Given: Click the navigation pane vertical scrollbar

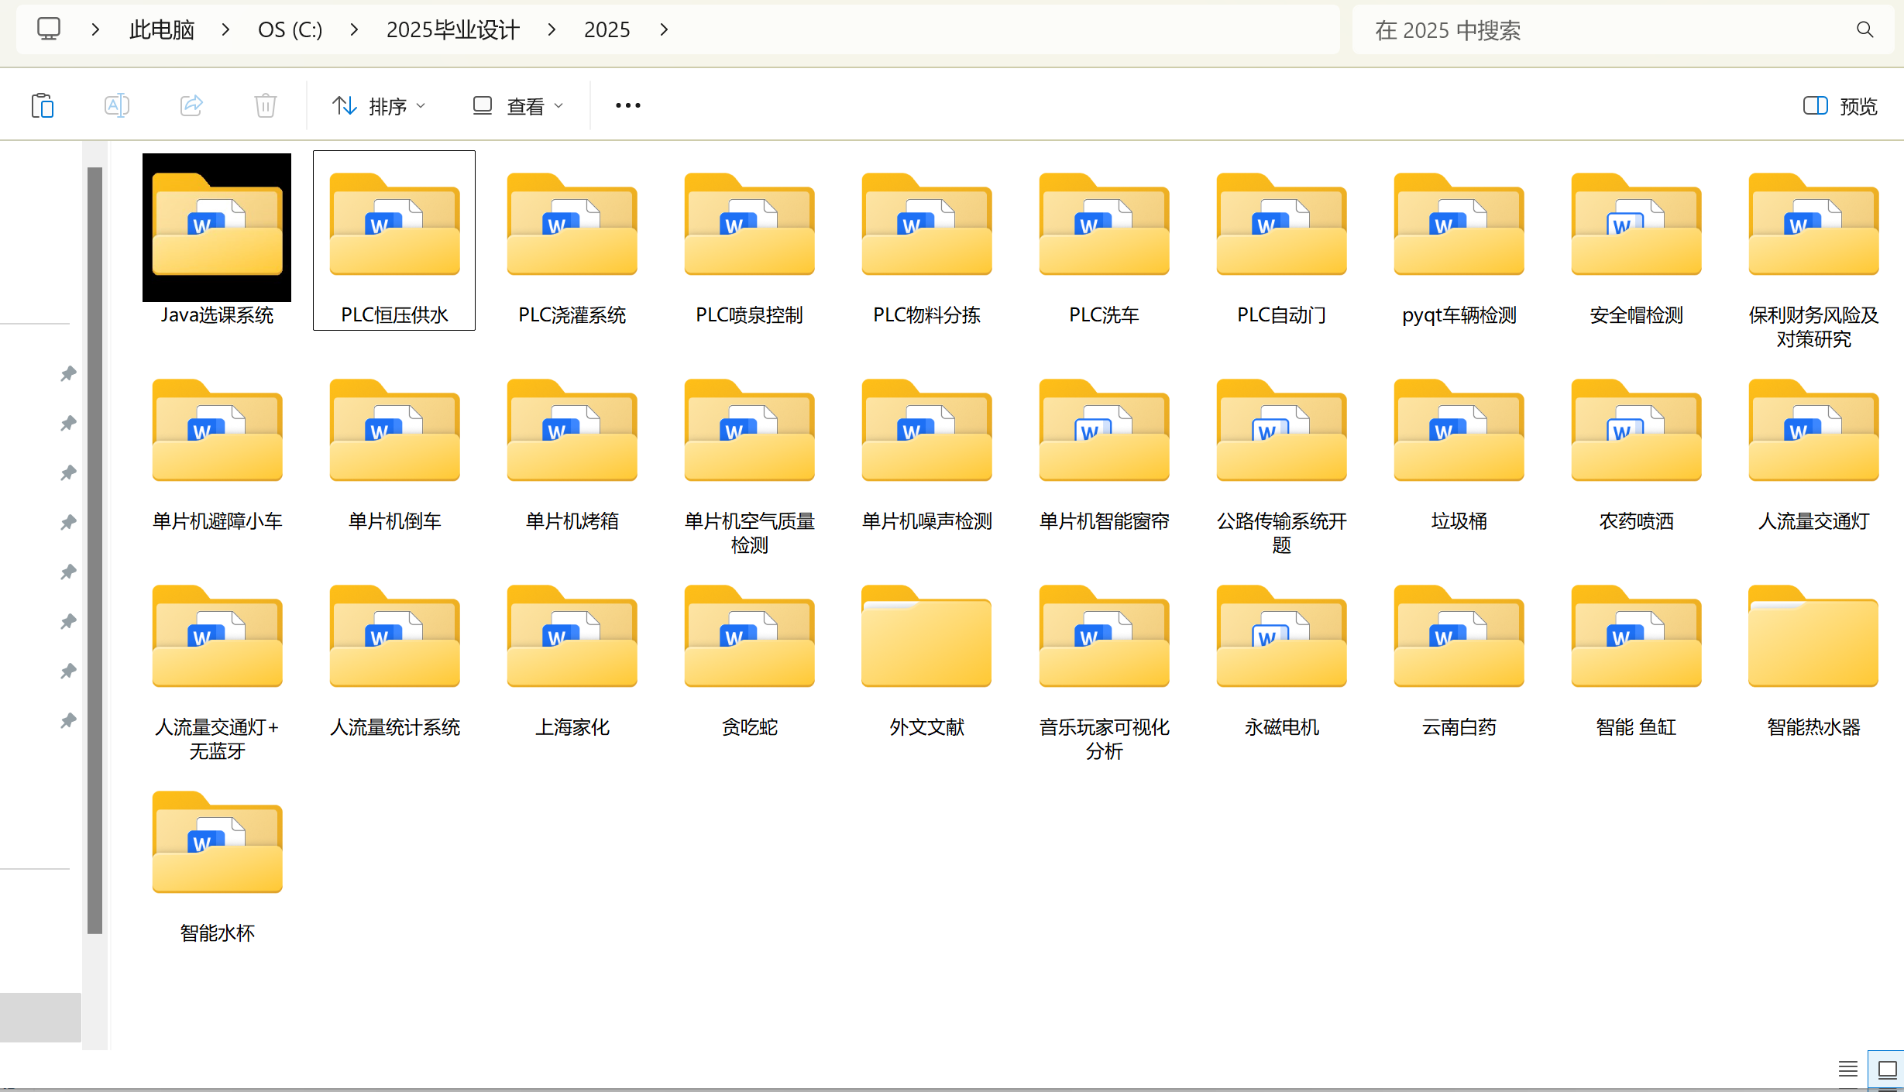Looking at the screenshot, I should (95, 550).
